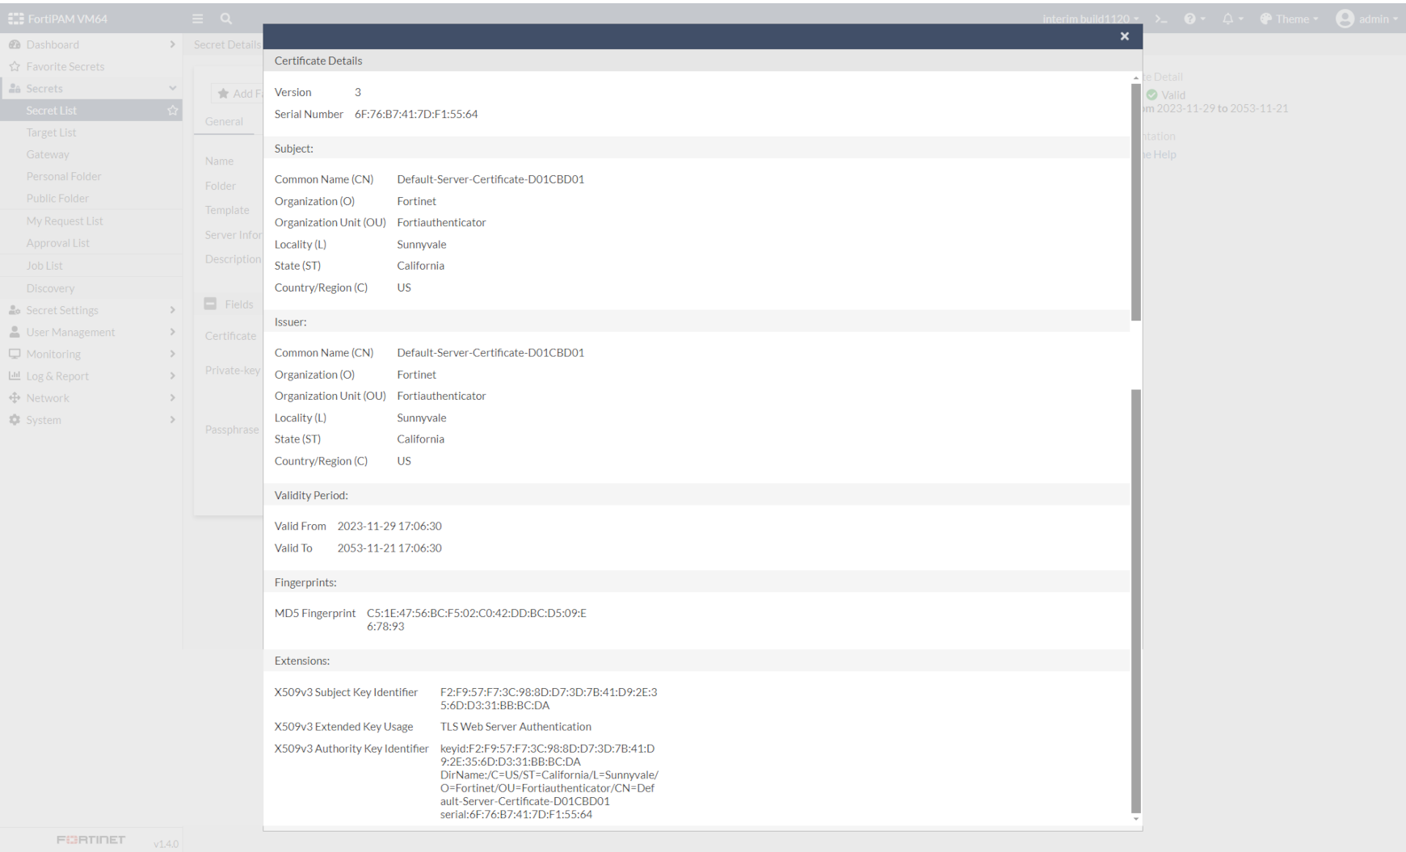The height and width of the screenshot is (852, 1406).
Task: Switch to the General tab
Action: [224, 121]
